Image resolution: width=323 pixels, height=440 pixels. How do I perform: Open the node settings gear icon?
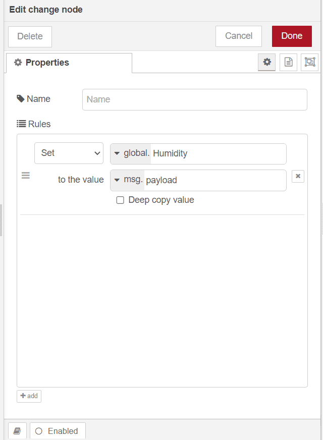[x=266, y=62]
